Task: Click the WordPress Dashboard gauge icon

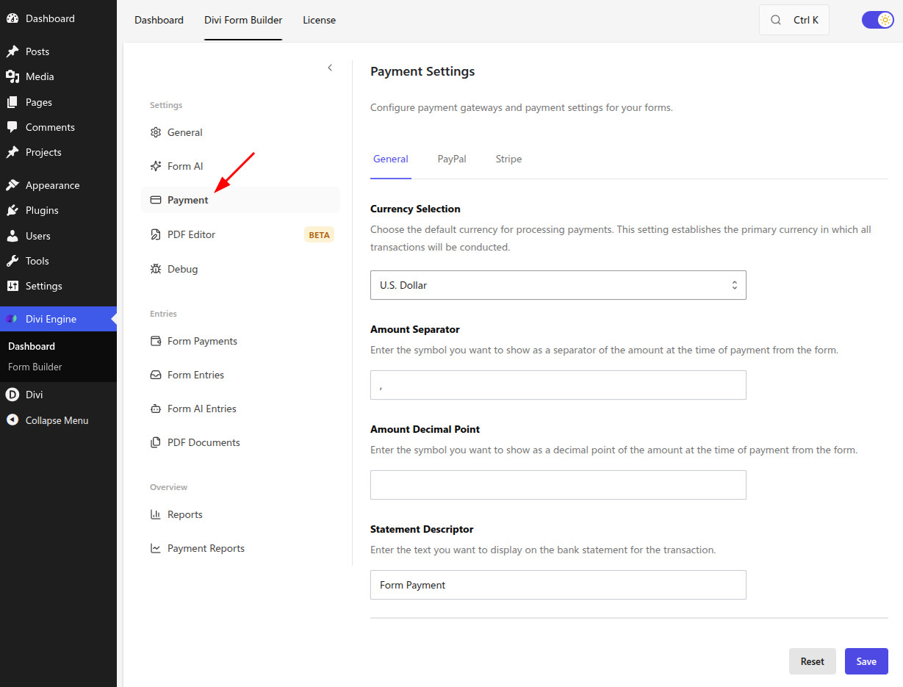Action: [12, 18]
